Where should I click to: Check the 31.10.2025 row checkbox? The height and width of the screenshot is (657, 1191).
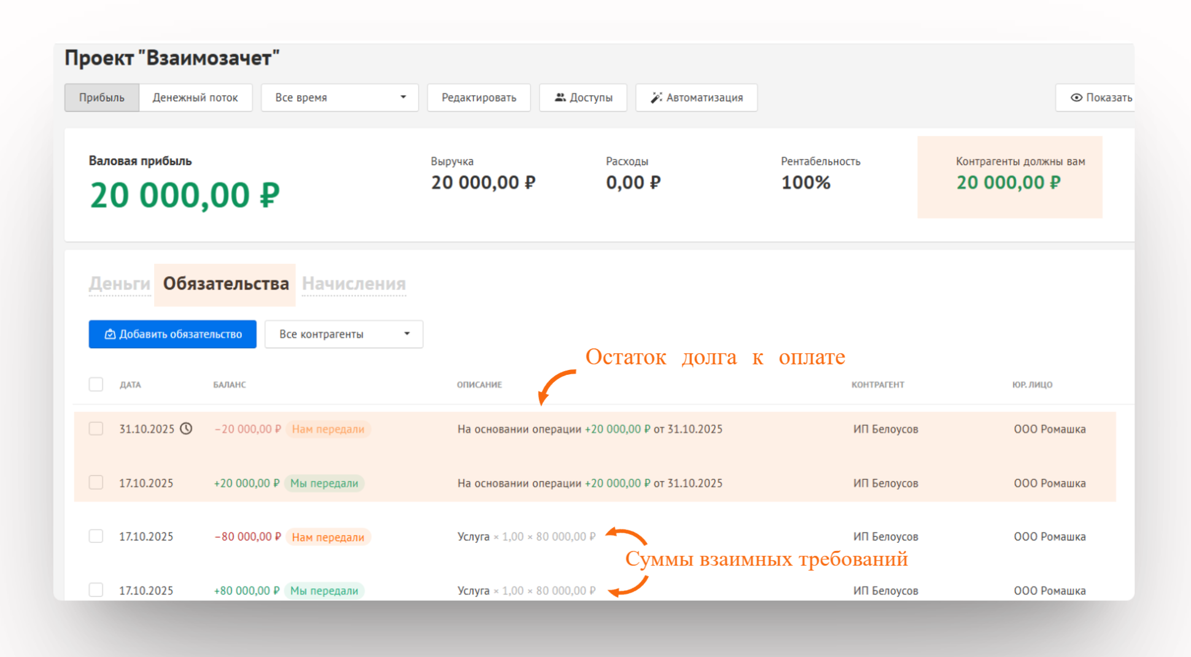[96, 429]
